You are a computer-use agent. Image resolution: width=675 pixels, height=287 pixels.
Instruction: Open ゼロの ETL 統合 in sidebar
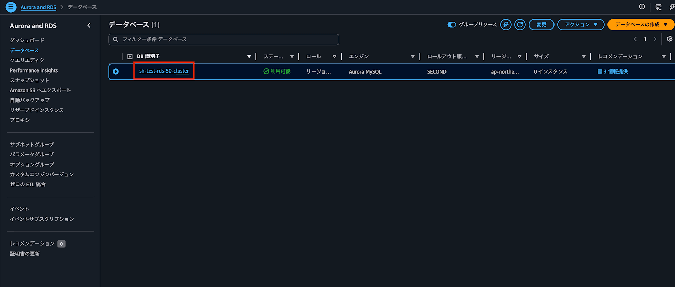click(x=28, y=184)
